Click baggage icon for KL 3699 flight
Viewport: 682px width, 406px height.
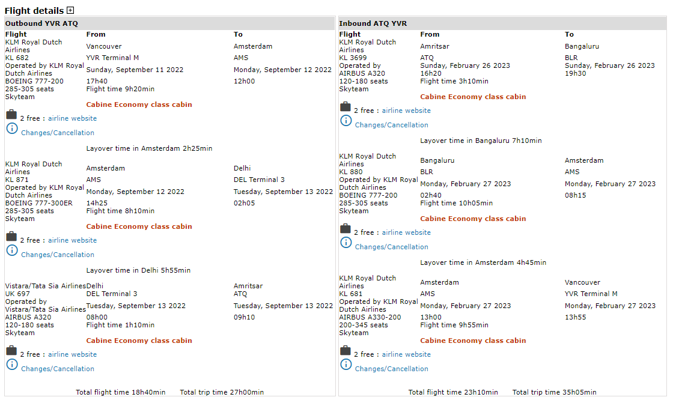pyautogui.click(x=346, y=107)
